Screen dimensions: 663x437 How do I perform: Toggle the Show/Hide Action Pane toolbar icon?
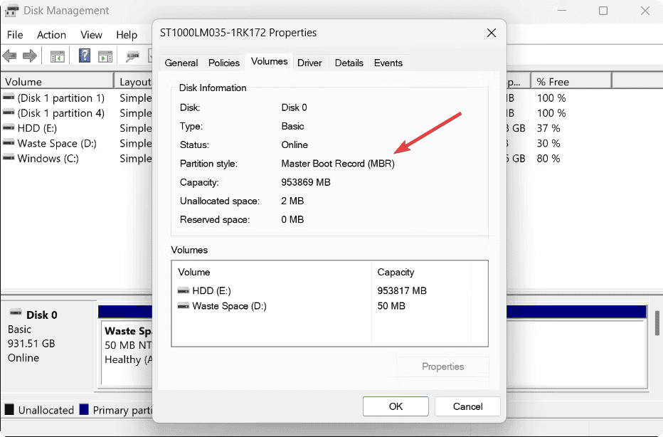[x=104, y=56]
